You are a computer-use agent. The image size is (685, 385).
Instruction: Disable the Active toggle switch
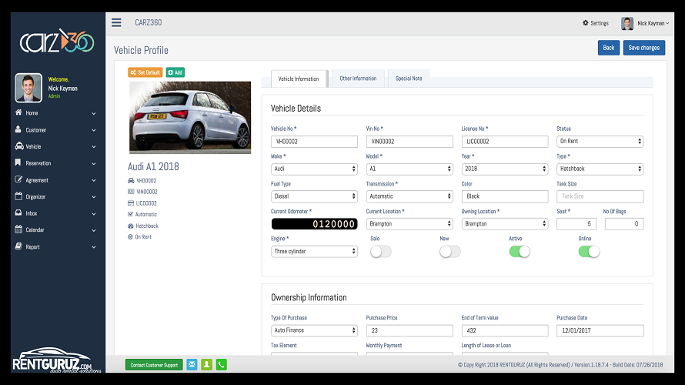tap(520, 252)
